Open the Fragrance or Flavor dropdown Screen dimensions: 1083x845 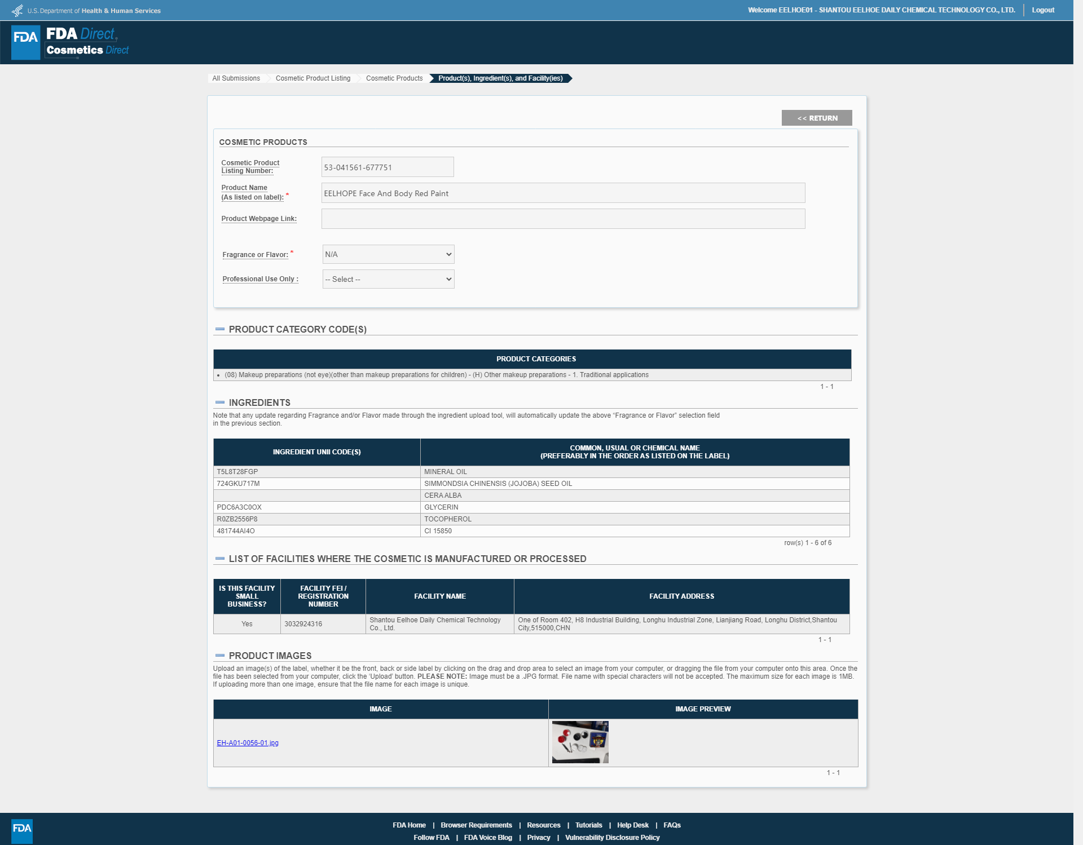pyautogui.click(x=388, y=254)
